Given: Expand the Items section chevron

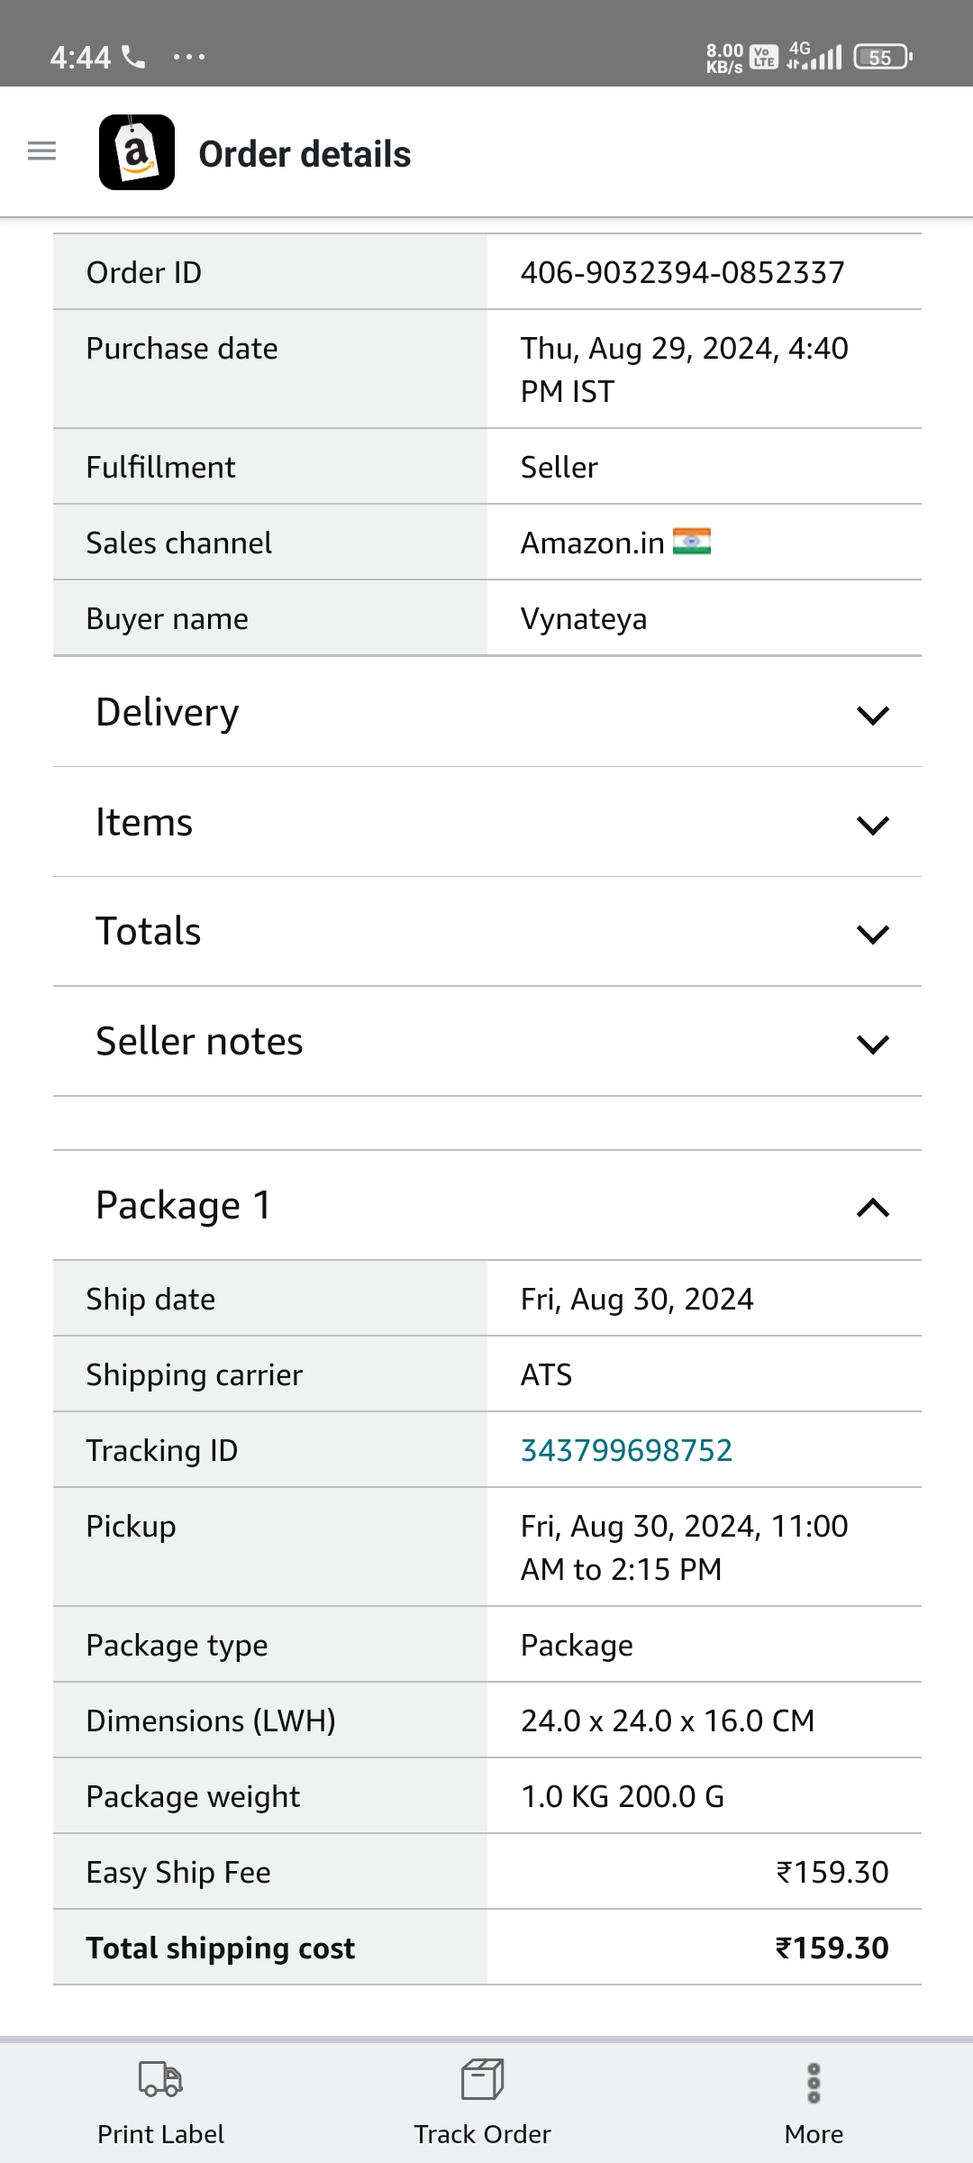Looking at the screenshot, I should 873,825.
